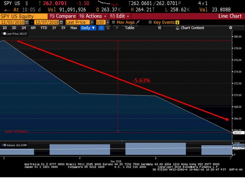Image resolution: width=245 pixels, height=178 pixels.
Task: Toggle Volume series legend box
Action: [x=5, y=145]
